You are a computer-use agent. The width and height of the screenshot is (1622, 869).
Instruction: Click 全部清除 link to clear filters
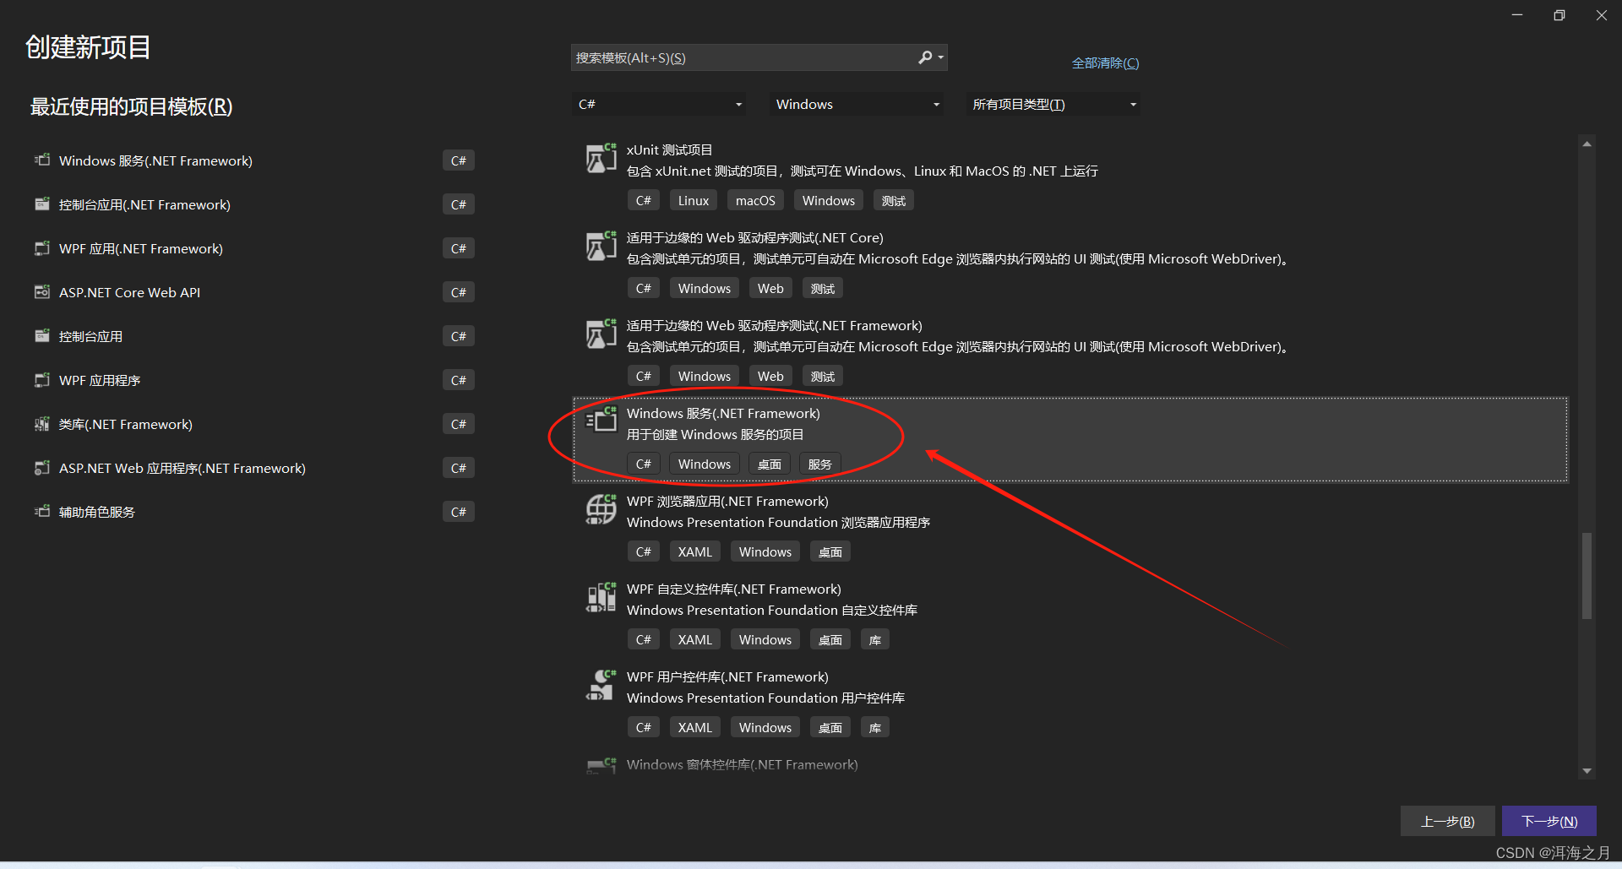[x=1105, y=63]
